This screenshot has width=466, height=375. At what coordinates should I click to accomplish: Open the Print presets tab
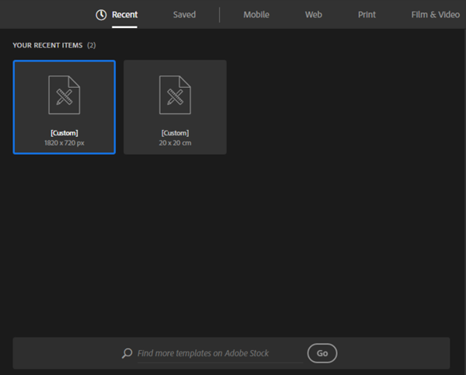click(367, 15)
